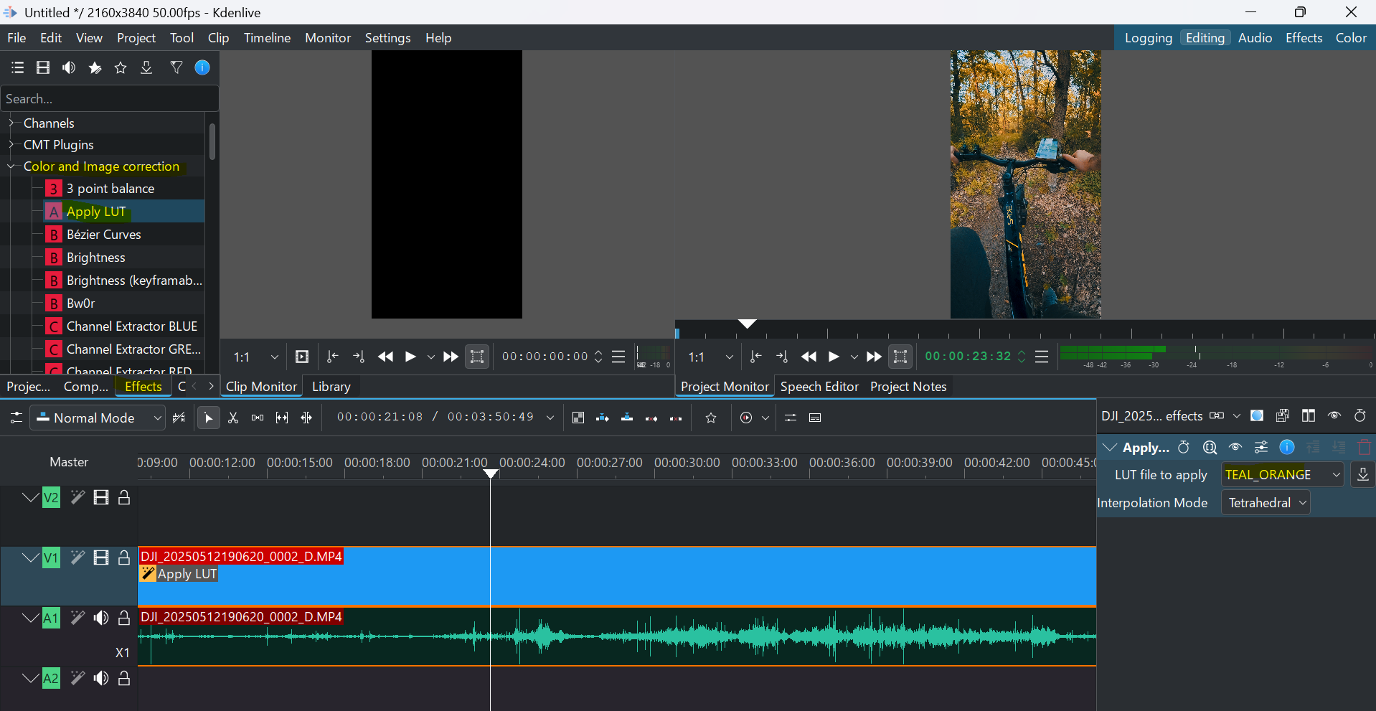Switch to the Logging workspace
Screen dimensions: 1376x711
(x=1148, y=38)
